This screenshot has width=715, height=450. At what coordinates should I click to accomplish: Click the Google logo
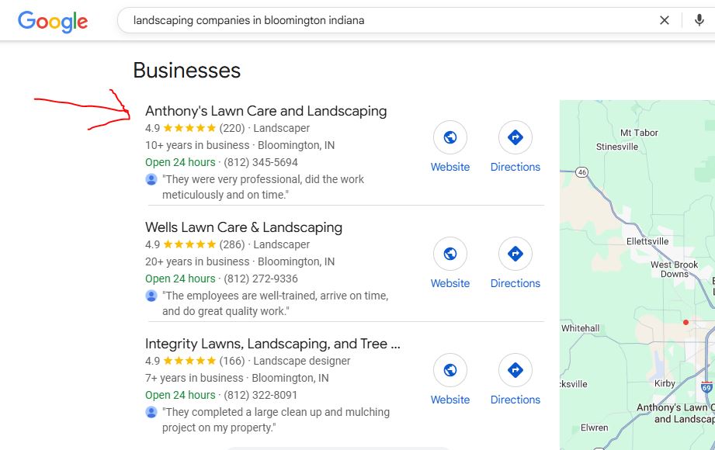[x=53, y=21]
